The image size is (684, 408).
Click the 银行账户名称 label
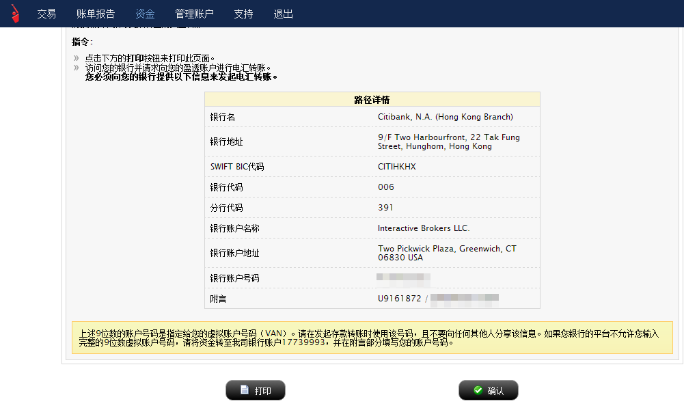click(x=234, y=228)
